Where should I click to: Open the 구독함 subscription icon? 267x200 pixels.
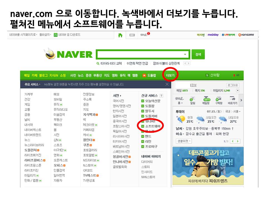(219, 100)
